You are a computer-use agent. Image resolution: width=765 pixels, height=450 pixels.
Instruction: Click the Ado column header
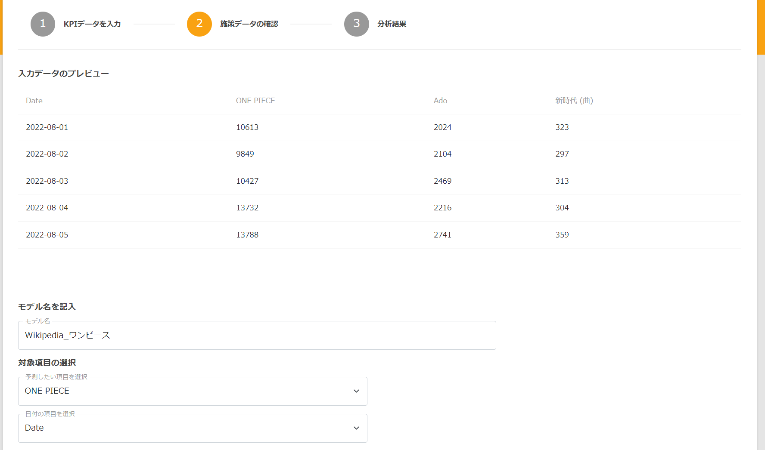[440, 101]
